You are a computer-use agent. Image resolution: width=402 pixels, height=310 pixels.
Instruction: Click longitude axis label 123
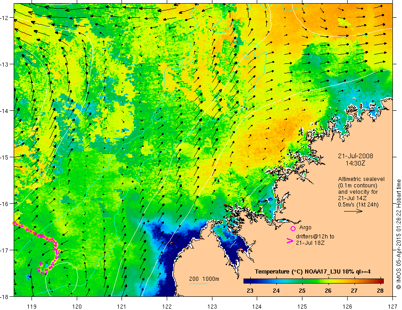click(x=212, y=306)
